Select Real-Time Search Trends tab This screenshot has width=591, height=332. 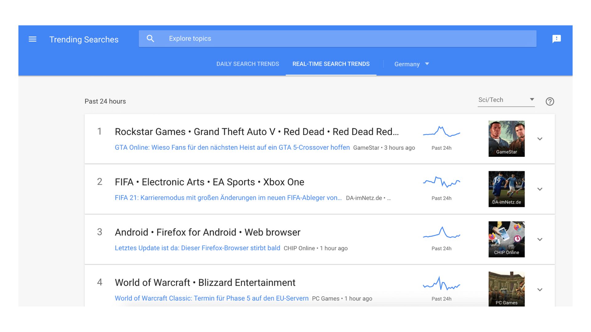click(x=331, y=64)
